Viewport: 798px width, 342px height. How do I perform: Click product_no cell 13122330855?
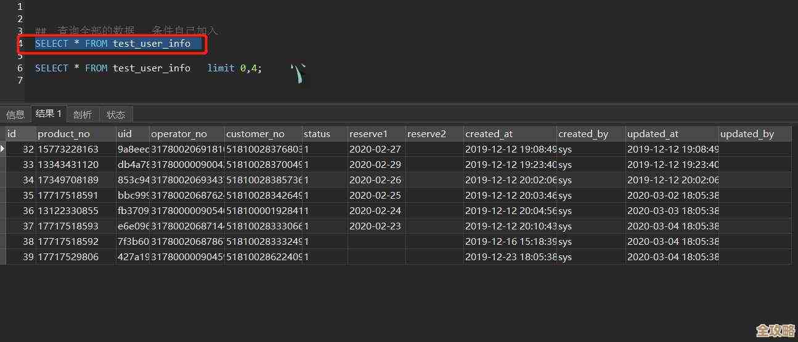point(76,211)
